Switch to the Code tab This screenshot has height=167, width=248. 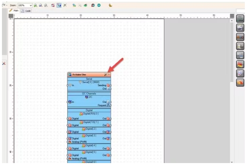point(26,11)
